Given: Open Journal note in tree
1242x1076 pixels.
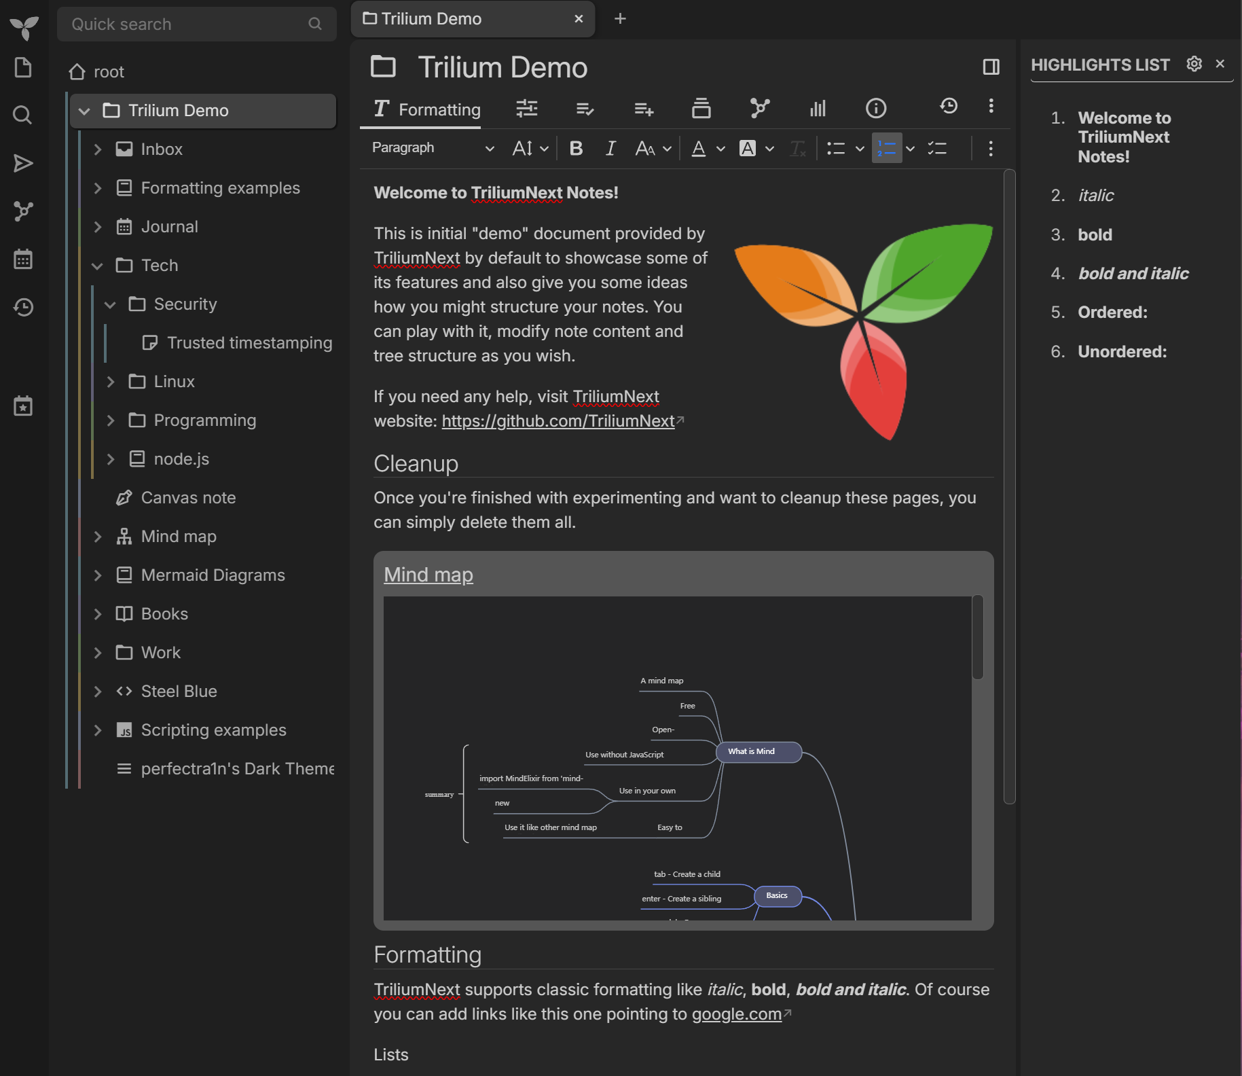Looking at the screenshot, I should click(169, 227).
